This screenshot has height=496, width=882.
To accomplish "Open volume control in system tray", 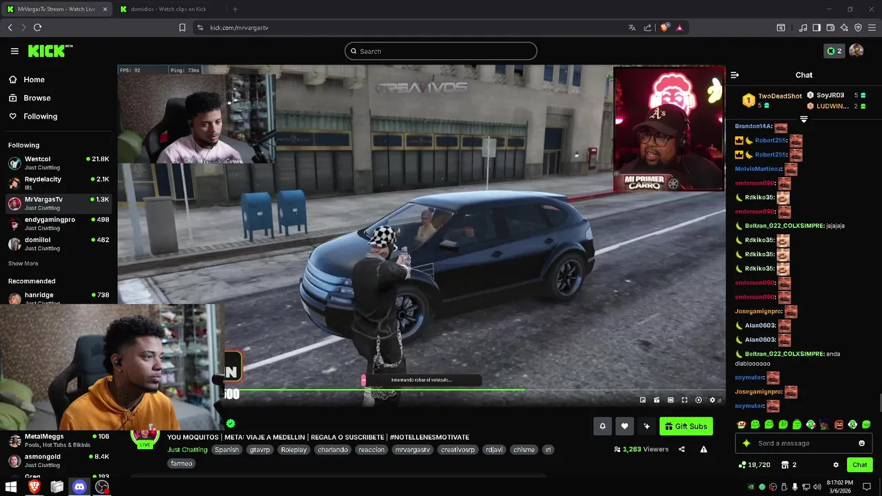I will pos(817,487).
